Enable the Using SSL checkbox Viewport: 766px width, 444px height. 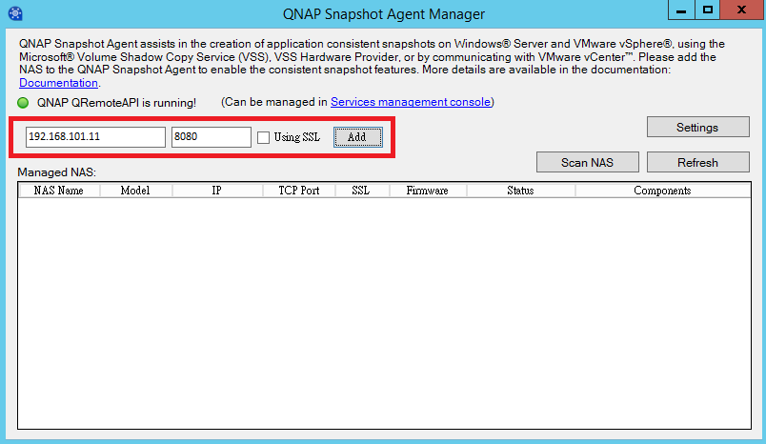[263, 138]
